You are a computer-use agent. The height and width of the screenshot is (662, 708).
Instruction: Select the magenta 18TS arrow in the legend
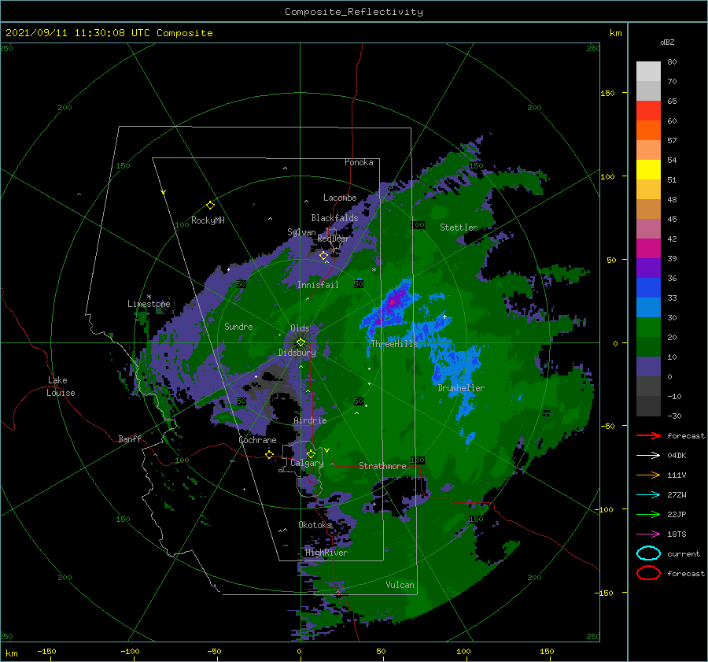click(x=648, y=534)
